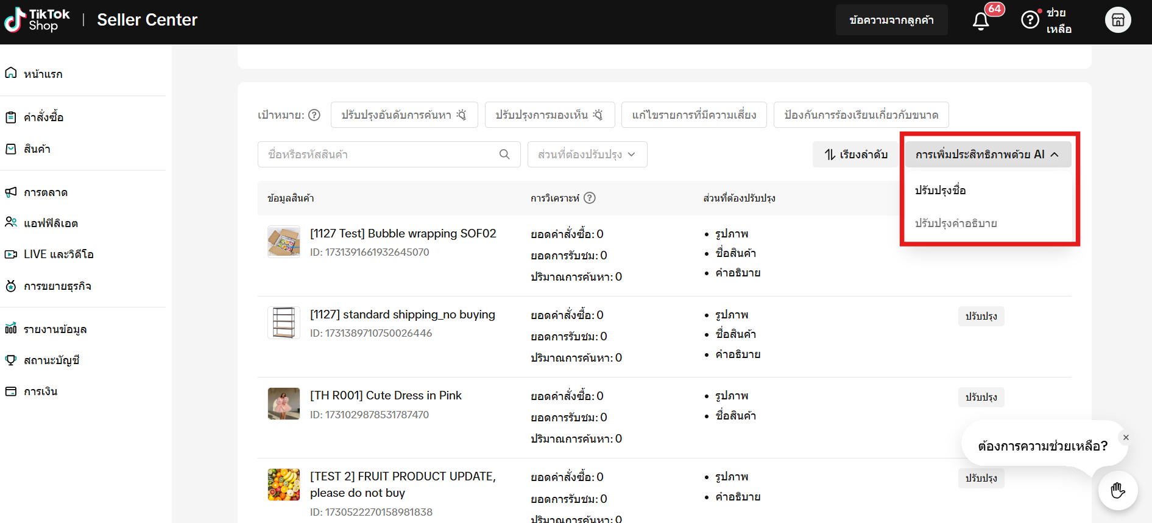Select the แก้ไขรายการที่มีความเสี่ยง goal filter
This screenshot has height=523, width=1152.
[x=694, y=115]
